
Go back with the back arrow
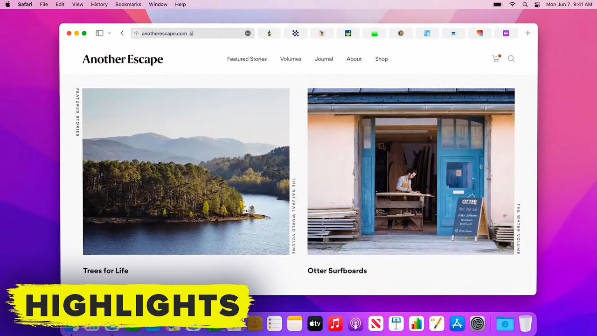pyautogui.click(x=122, y=33)
